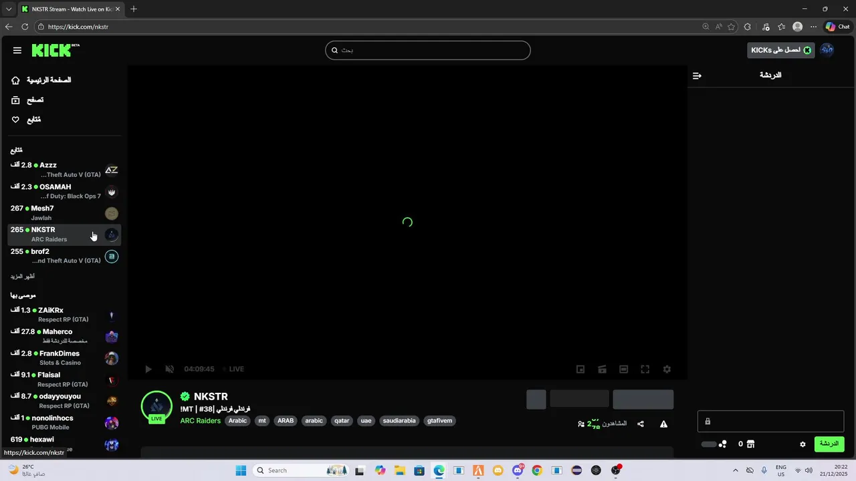Open browser settings and more menu

pos(813,27)
